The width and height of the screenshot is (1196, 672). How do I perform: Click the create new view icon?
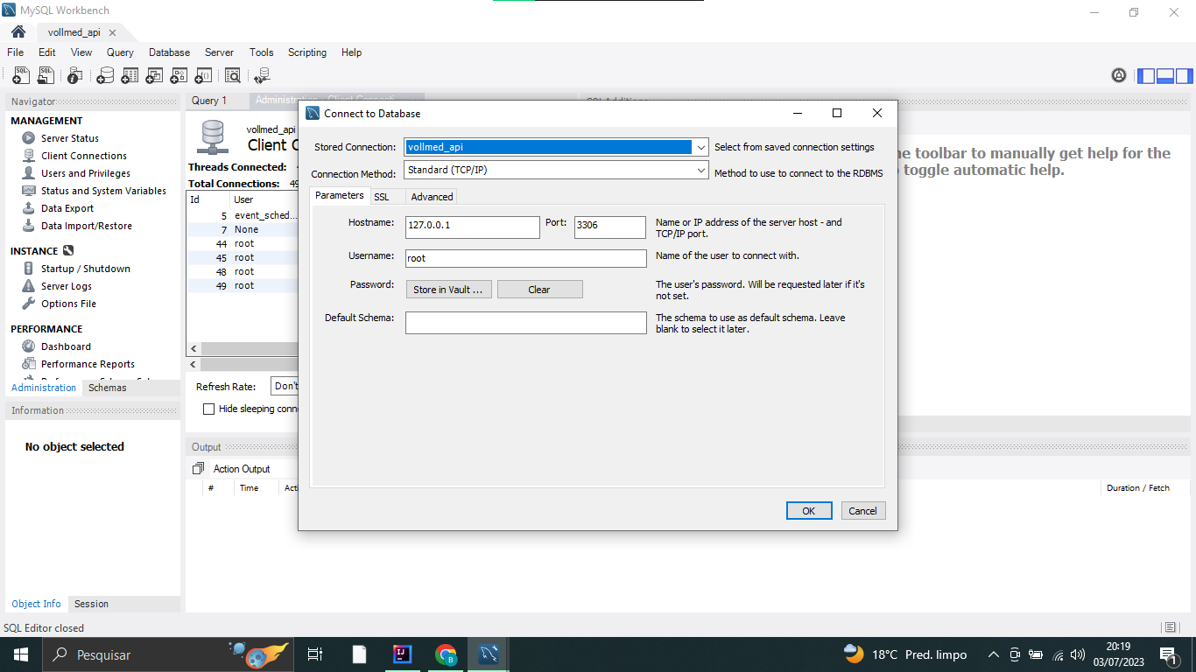click(154, 76)
